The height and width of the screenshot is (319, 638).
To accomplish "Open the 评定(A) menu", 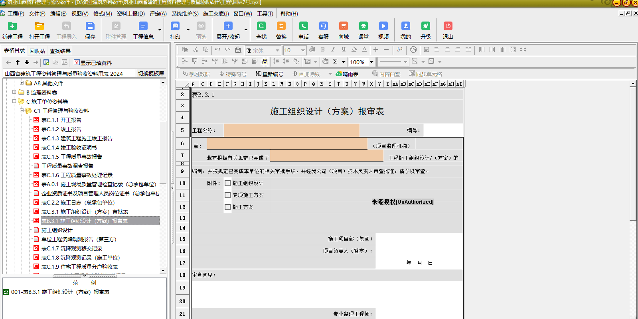I will pyautogui.click(x=158, y=14).
